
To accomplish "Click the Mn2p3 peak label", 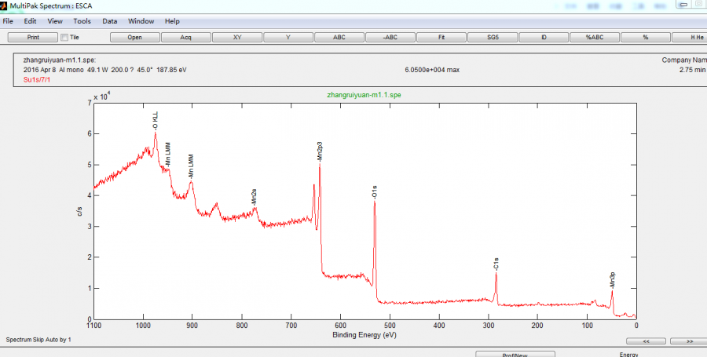I will [320, 152].
